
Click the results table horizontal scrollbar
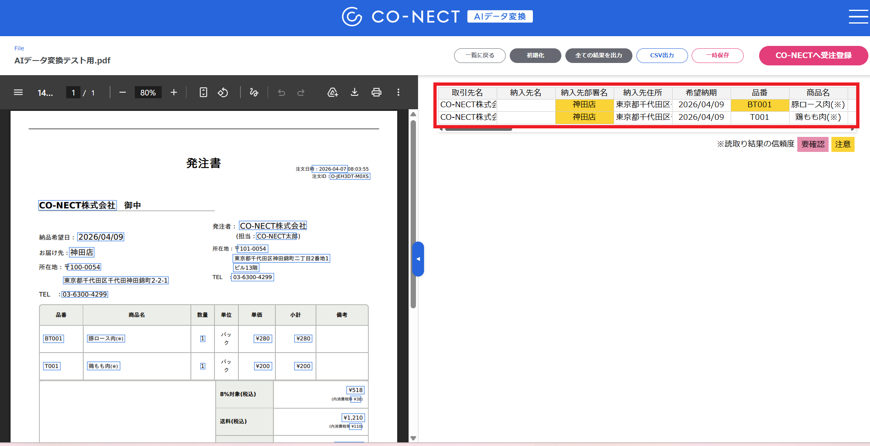click(x=478, y=129)
